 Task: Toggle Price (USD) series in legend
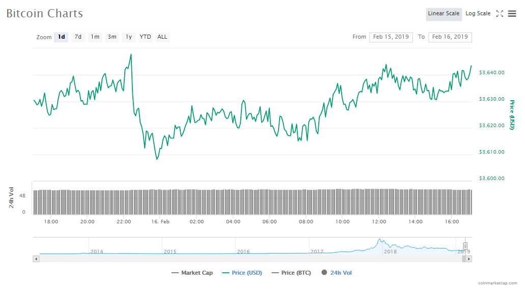click(242, 273)
